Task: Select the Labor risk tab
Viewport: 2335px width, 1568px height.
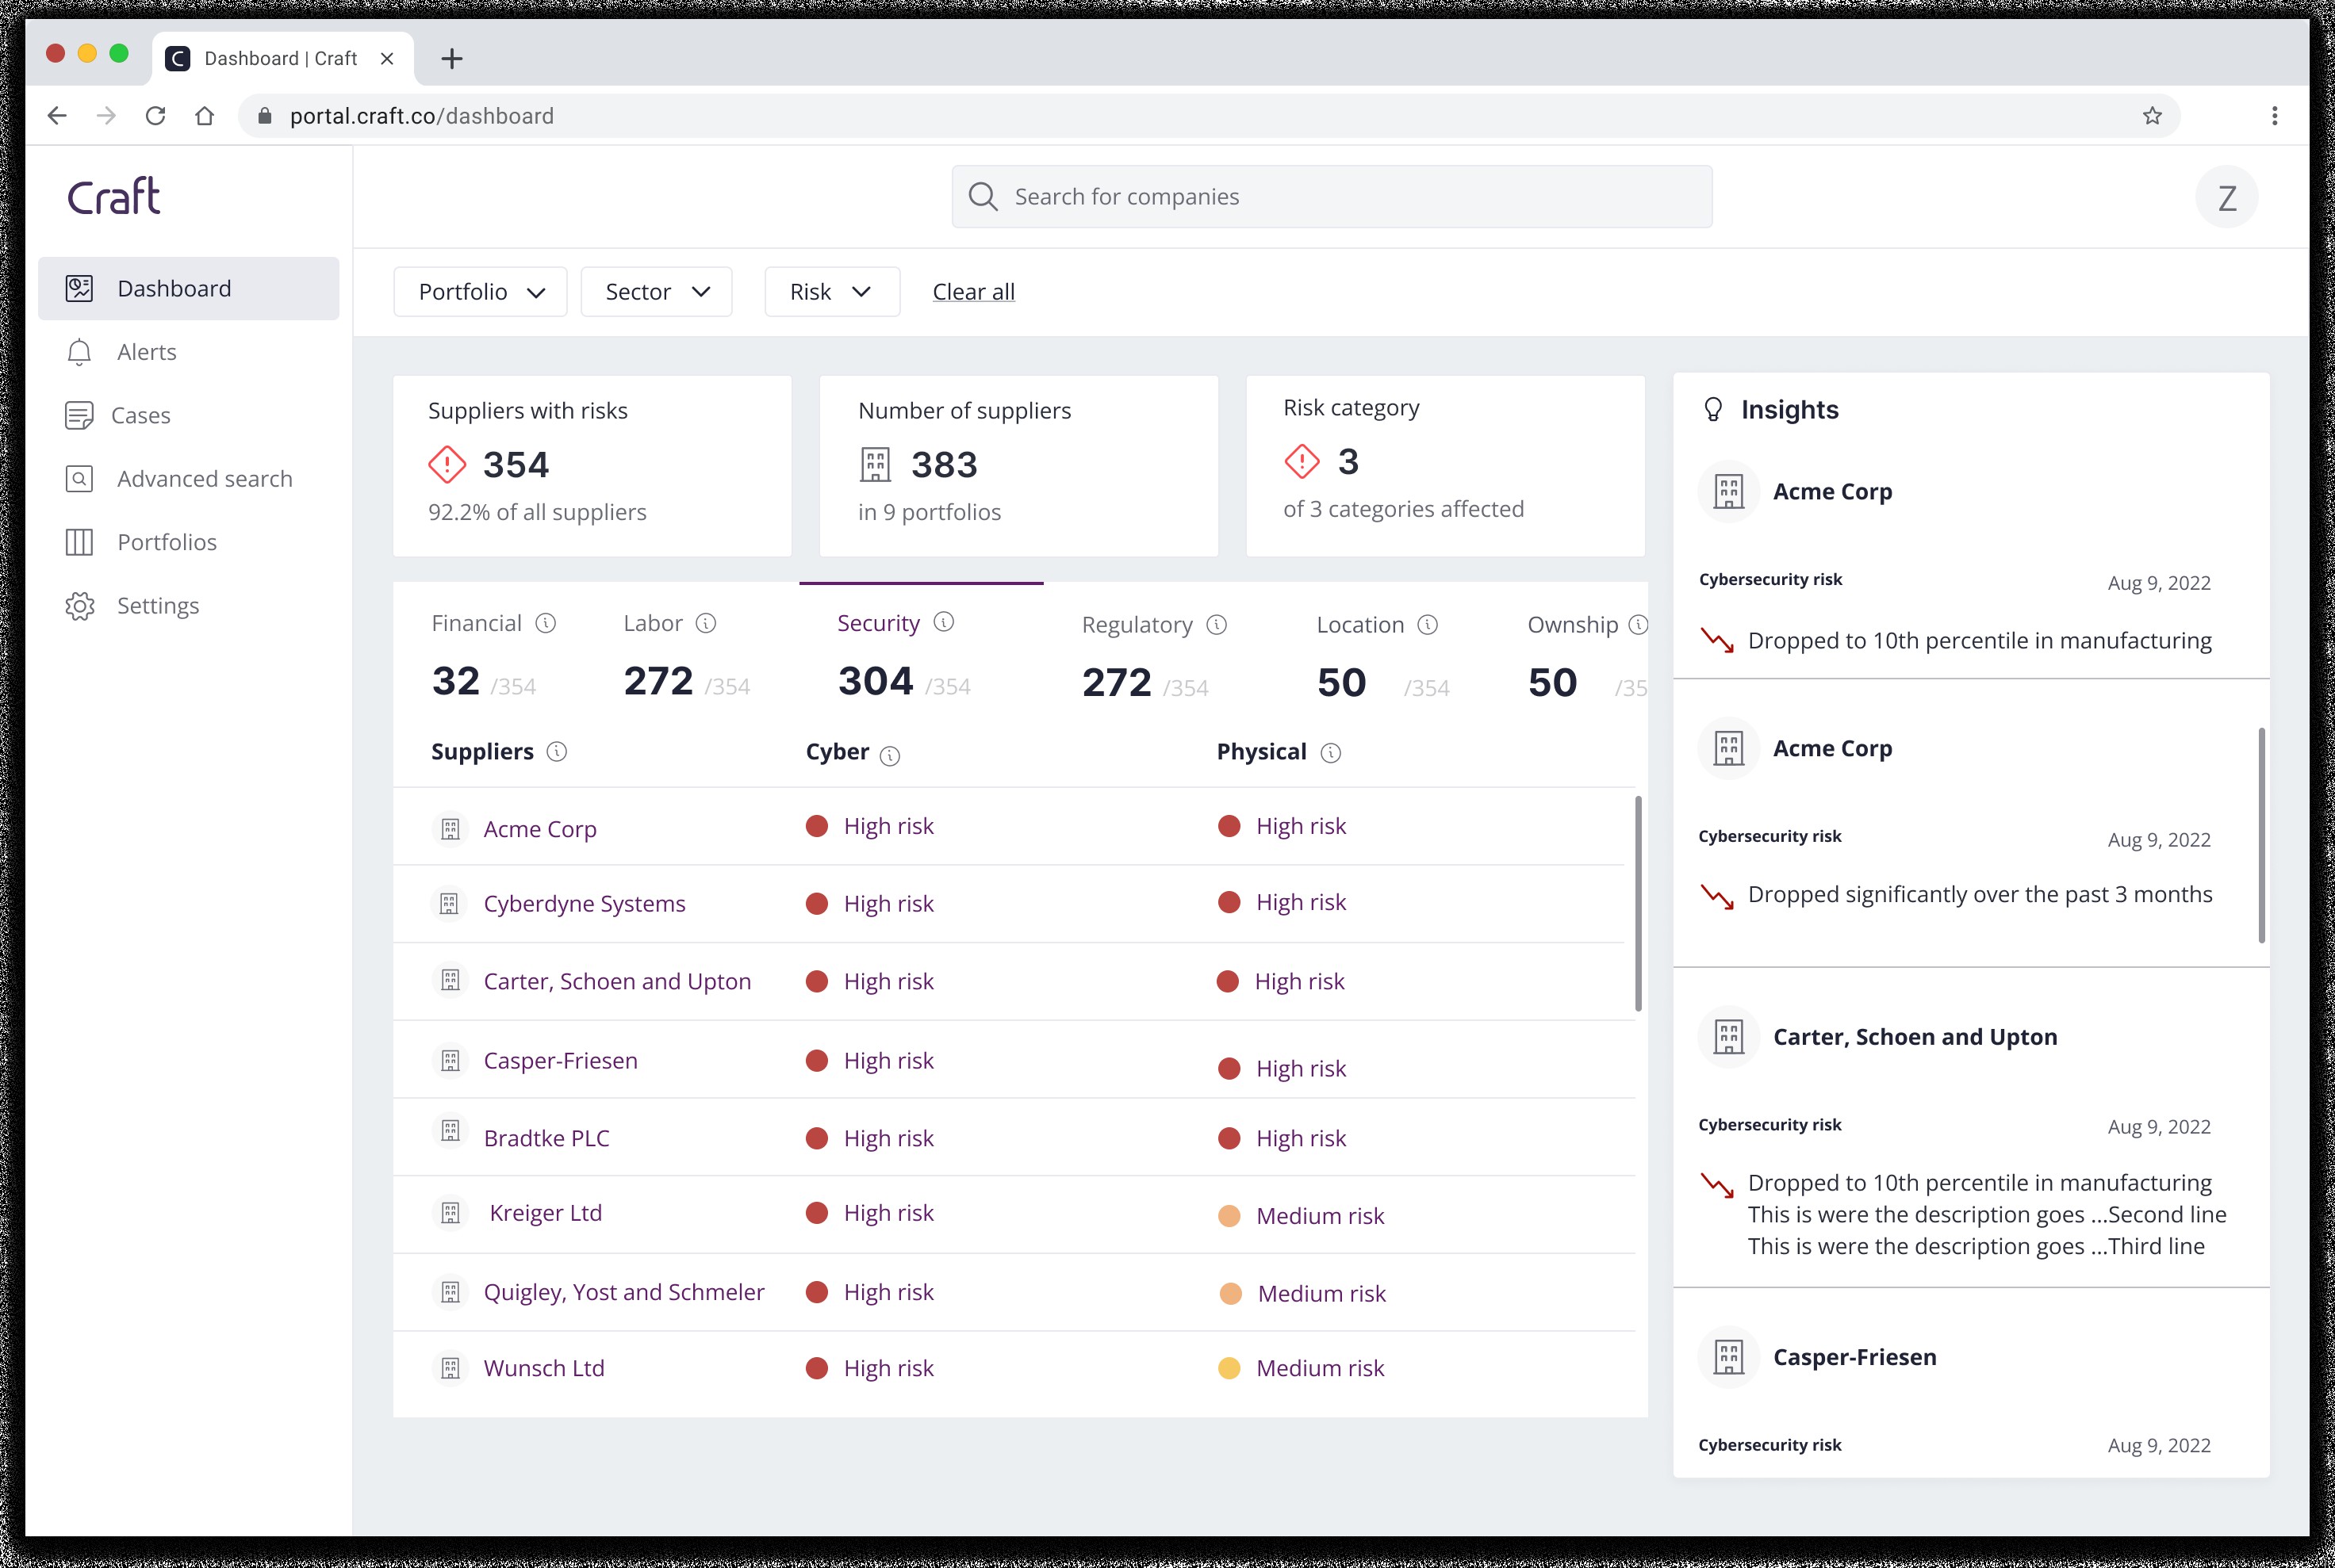Action: click(x=686, y=656)
